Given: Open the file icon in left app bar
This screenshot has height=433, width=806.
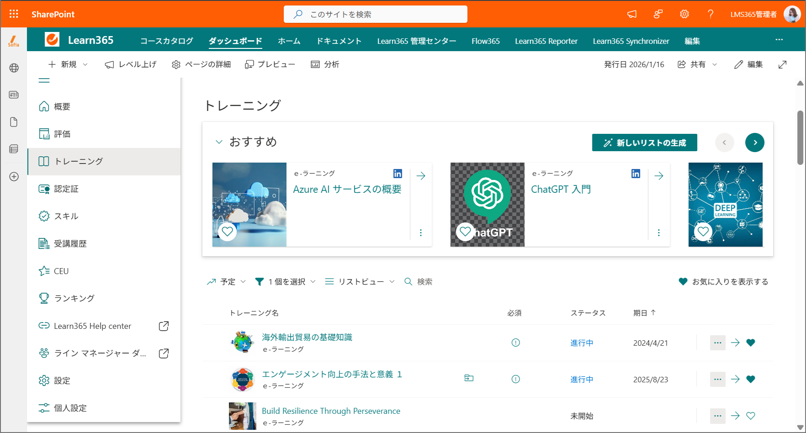Looking at the screenshot, I should point(14,122).
